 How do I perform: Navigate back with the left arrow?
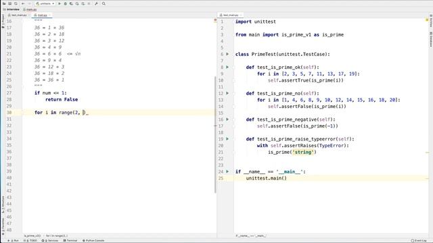(x=23, y=3)
